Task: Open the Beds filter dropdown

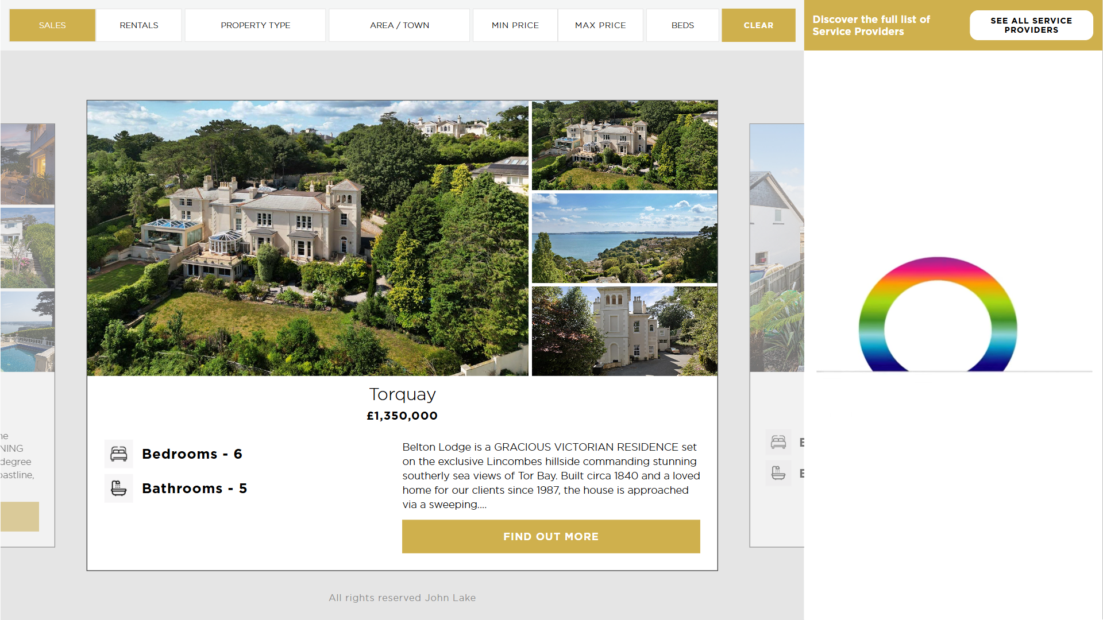Action: click(x=682, y=25)
